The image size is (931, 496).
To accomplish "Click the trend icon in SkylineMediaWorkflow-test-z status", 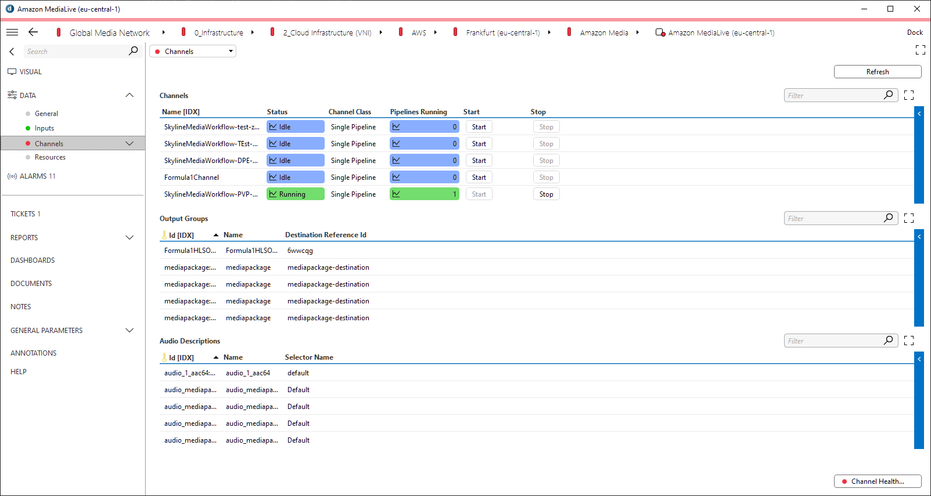I will pyautogui.click(x=273, y=126).
